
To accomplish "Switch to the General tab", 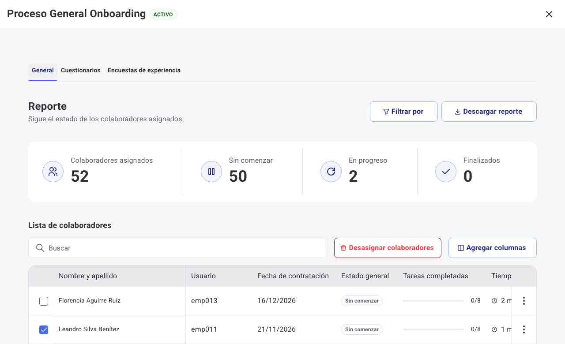I will (x=43, y=71).
